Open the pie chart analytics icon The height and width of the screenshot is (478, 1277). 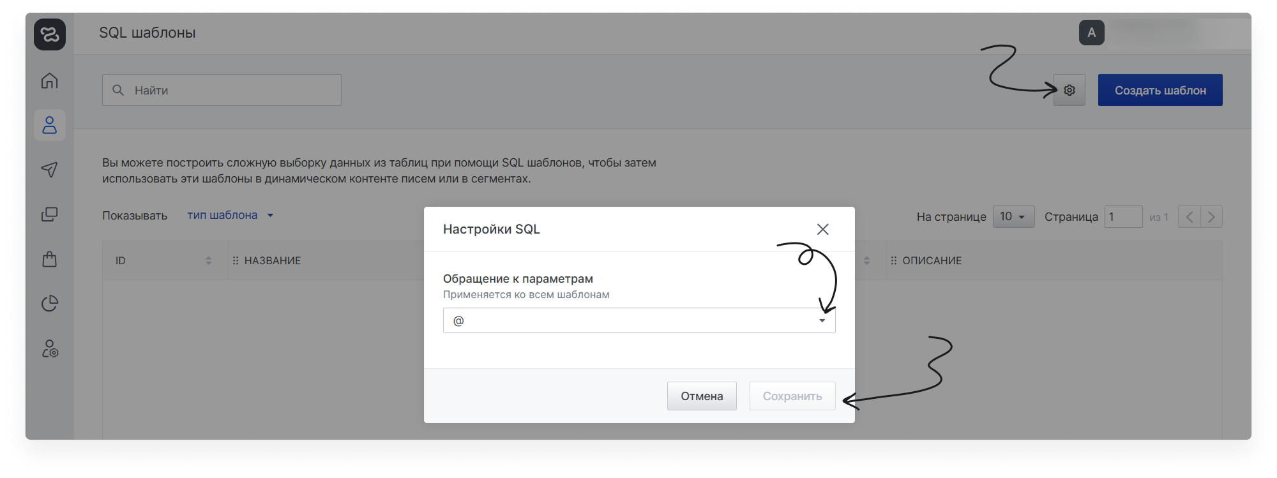pyautogui.click(x=50, y=304)
